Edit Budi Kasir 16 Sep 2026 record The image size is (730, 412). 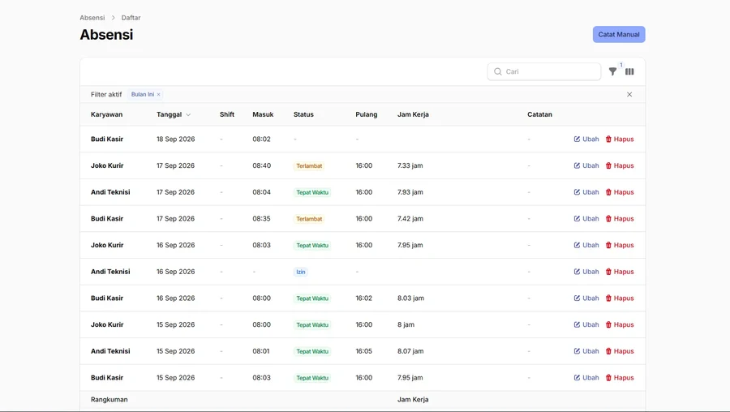(x=586, y=298)
